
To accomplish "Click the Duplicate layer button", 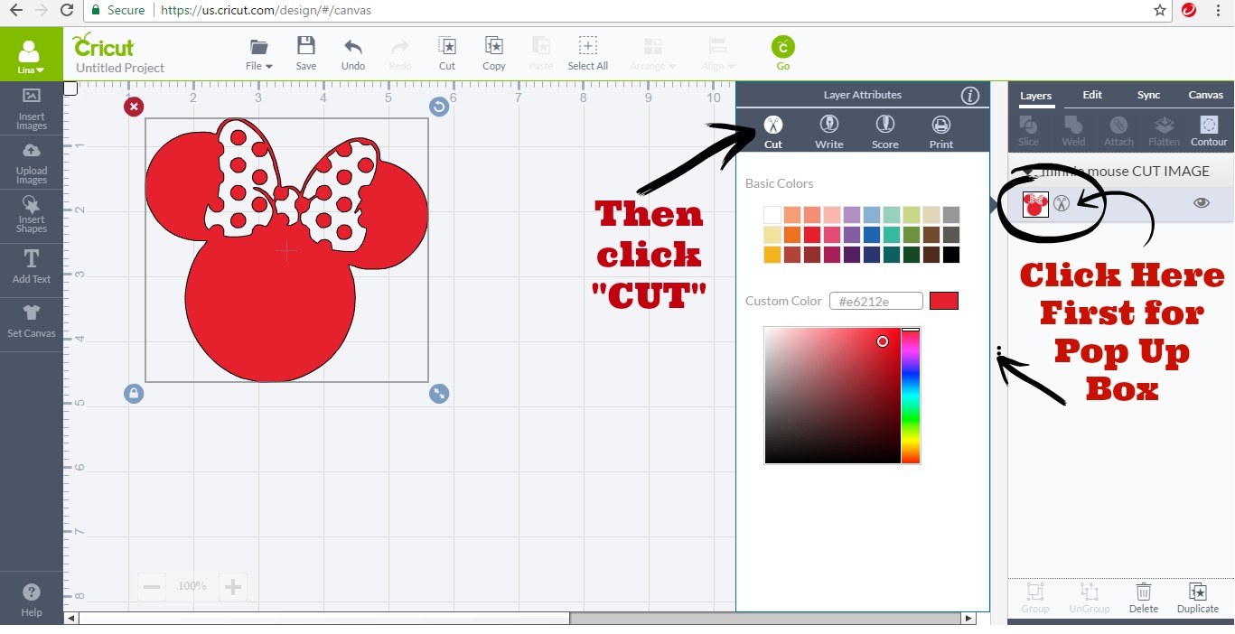I will click(1198, 597).
